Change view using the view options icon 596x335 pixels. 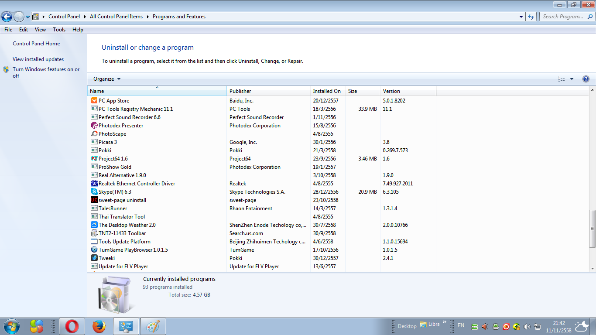562,79
